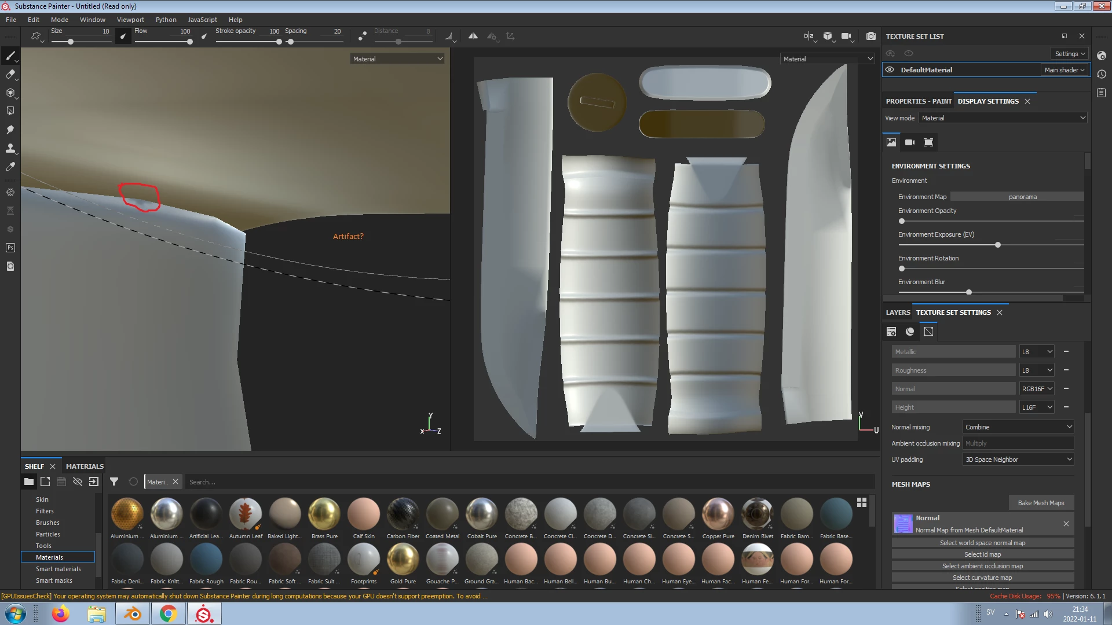Select the Polygon Fill tool
The image size is (1112, 625).
(x=10, y=111)
